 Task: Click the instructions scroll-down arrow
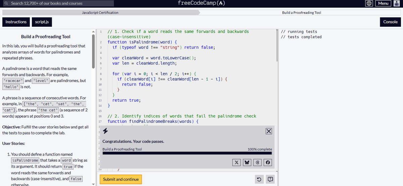(x=93, y=184)
